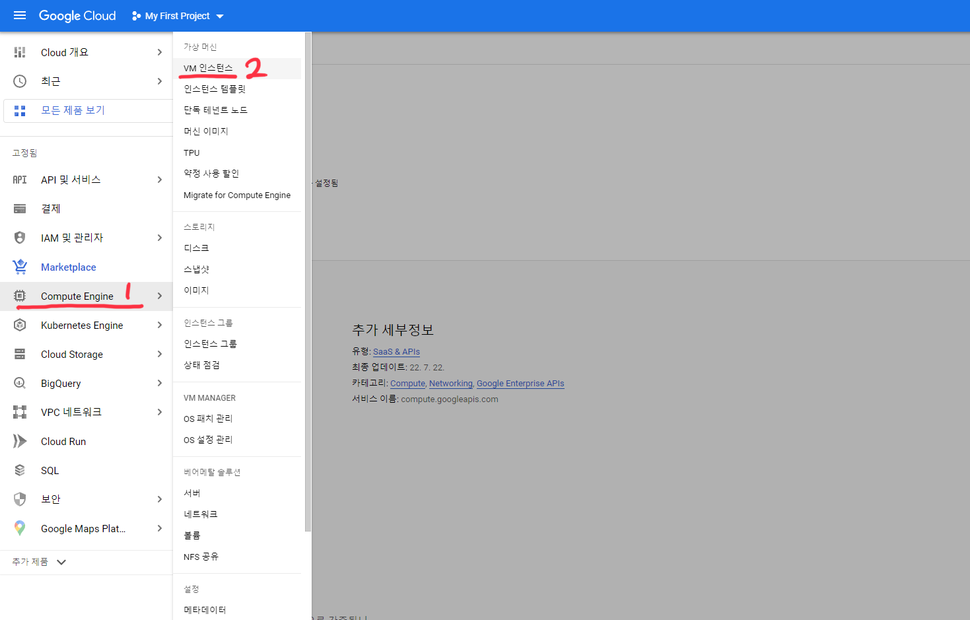Click the IAM 및 관리자 shield icon
Screen dimensions: 970x620
(20, 238)
